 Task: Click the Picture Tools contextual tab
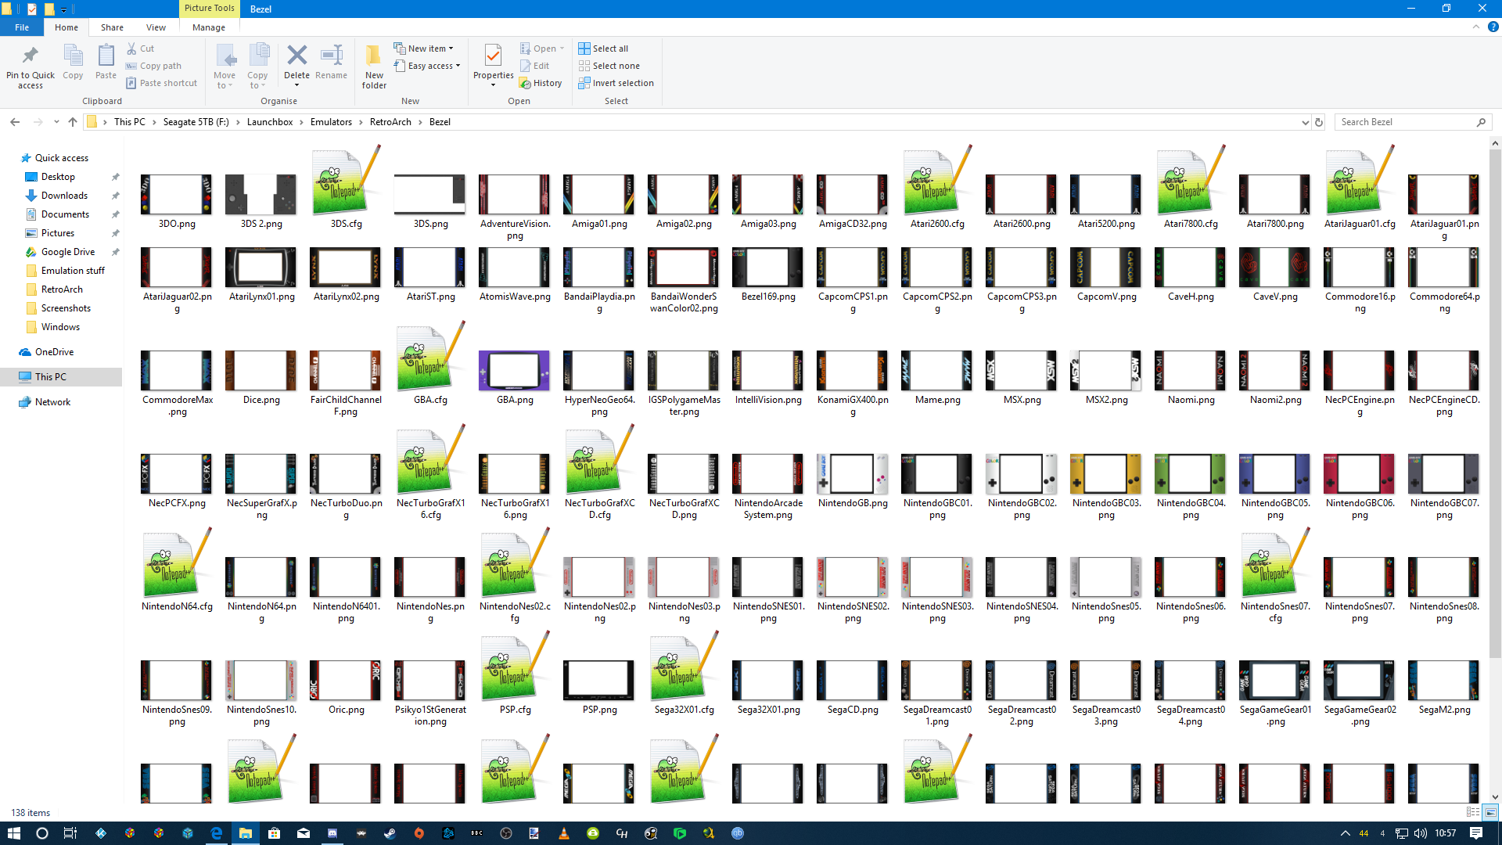click(210, 8)
